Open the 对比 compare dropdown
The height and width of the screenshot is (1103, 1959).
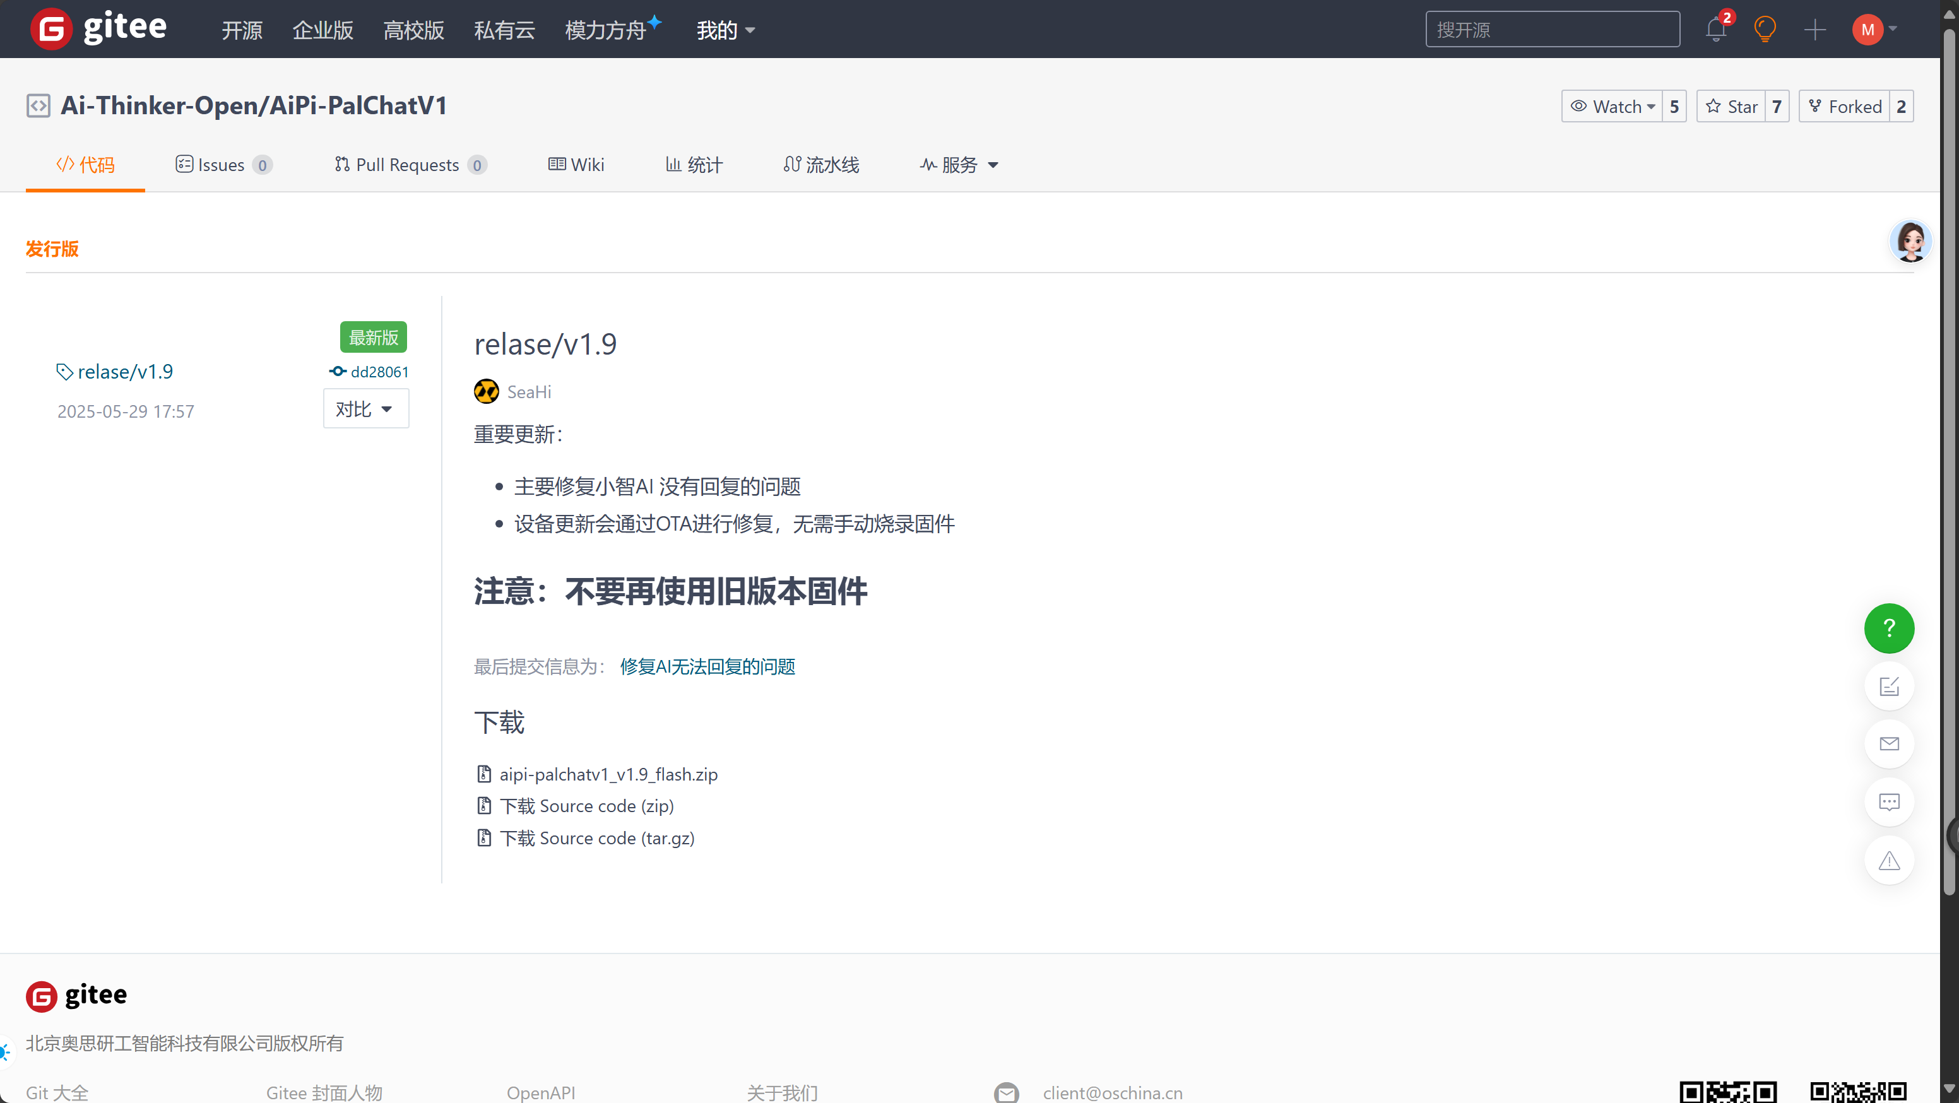coord(366,409)
